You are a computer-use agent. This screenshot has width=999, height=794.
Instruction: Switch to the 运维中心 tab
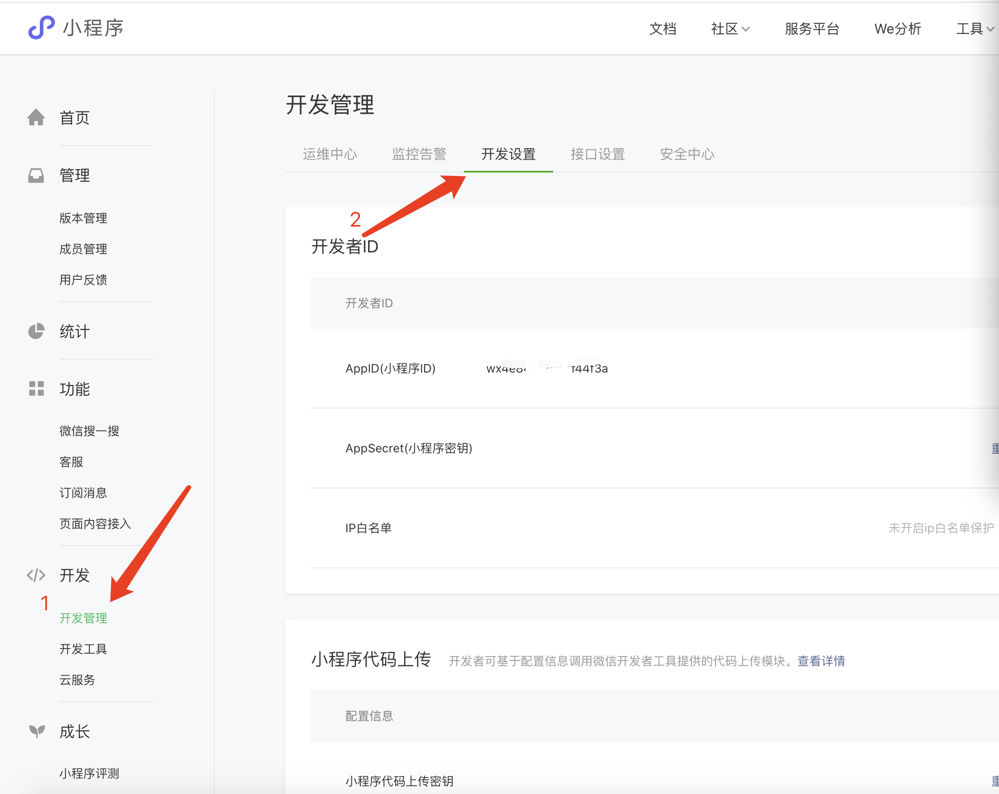click(x=330, y=154)
